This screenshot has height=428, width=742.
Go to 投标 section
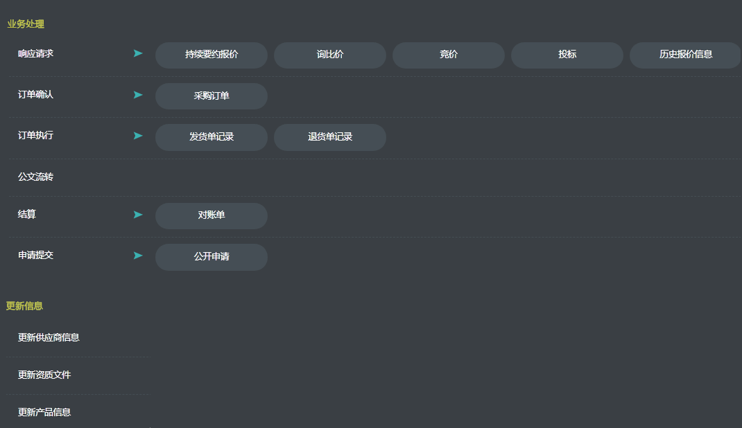pyautogui.click(x=567, y=55)
